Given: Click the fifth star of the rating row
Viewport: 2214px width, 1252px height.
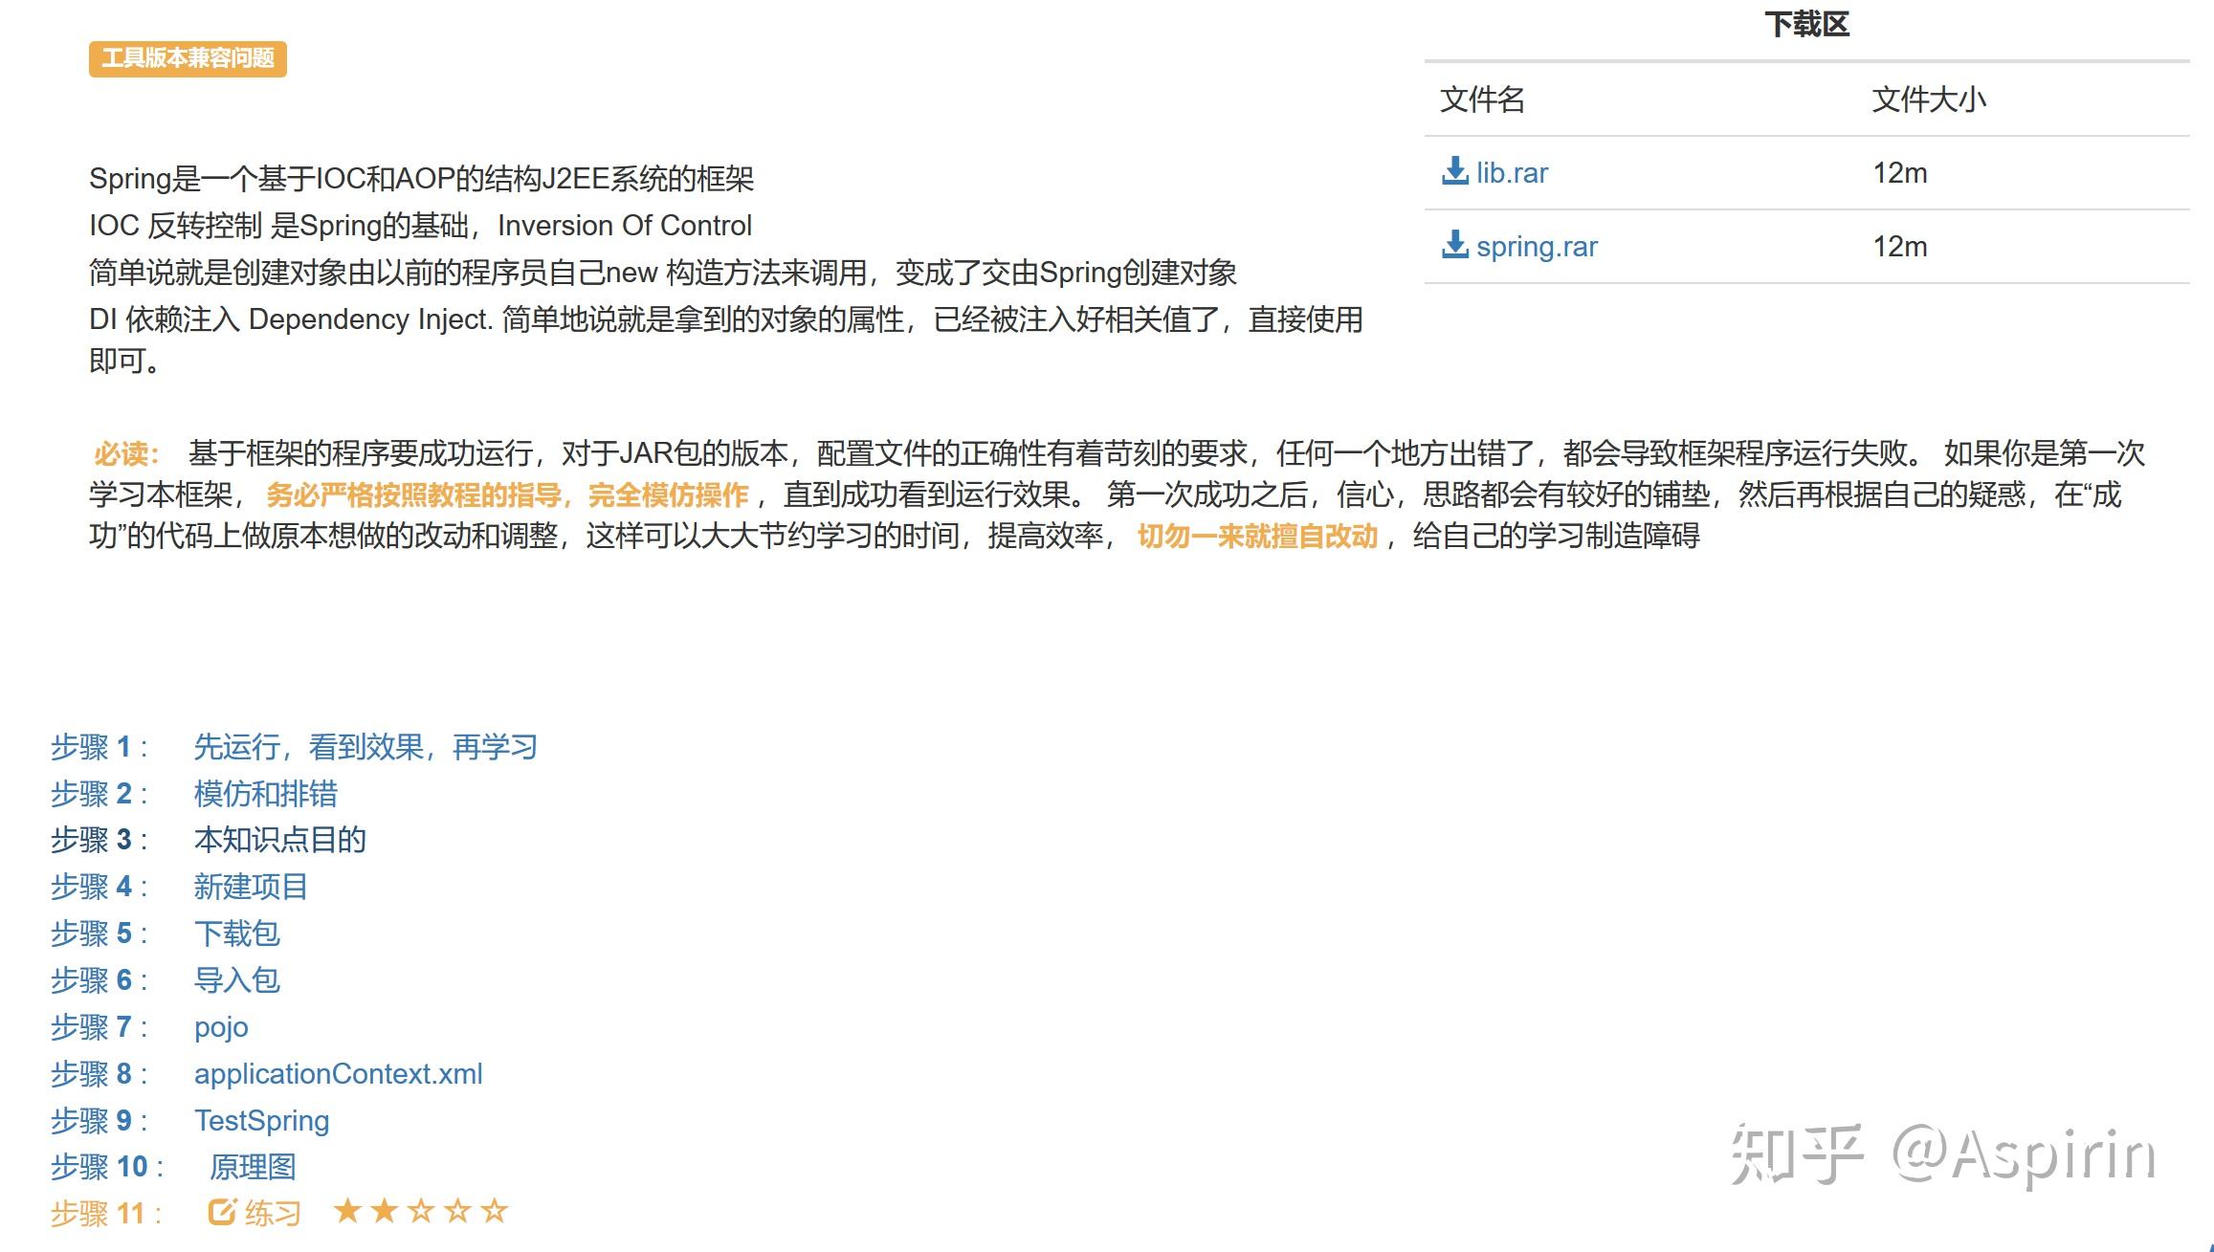Looking at the screenshot, I should pos(496,1211).
